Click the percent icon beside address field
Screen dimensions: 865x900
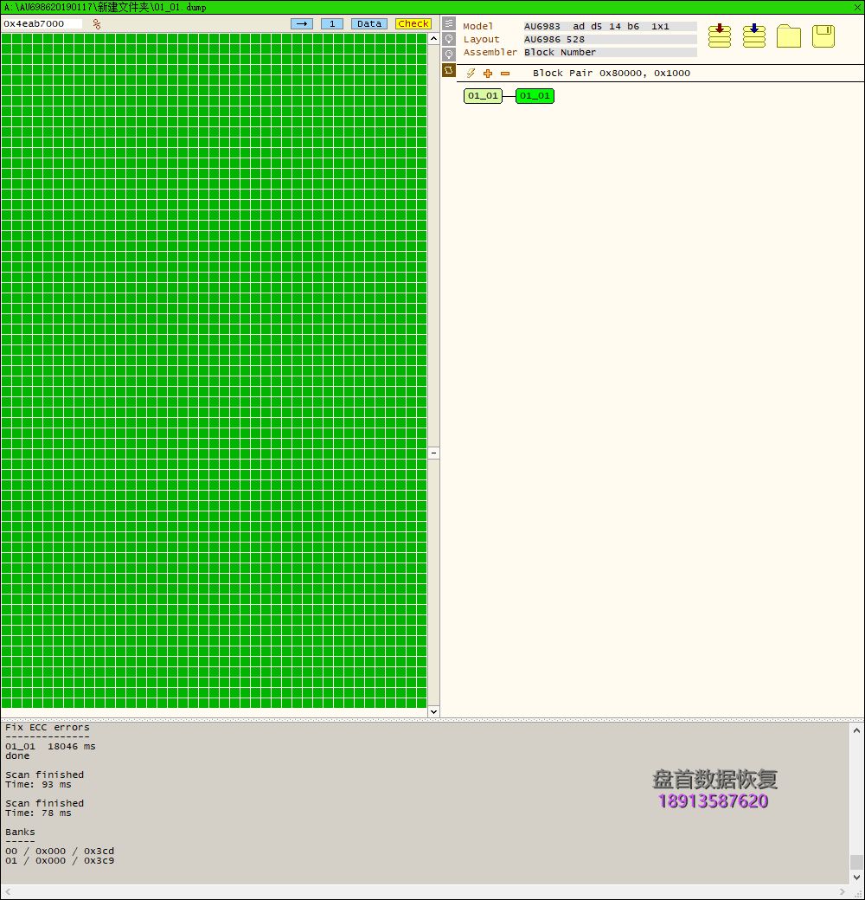point(96,24)
